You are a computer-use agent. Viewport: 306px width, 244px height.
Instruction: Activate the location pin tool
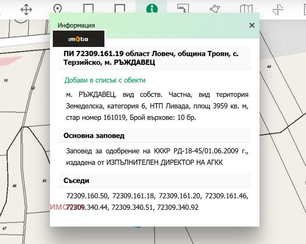point(57,9)
